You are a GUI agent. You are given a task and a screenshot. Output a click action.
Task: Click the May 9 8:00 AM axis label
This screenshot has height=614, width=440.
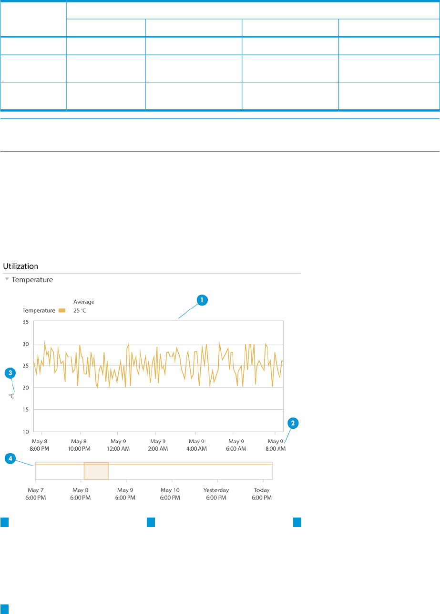pos(276,445)
